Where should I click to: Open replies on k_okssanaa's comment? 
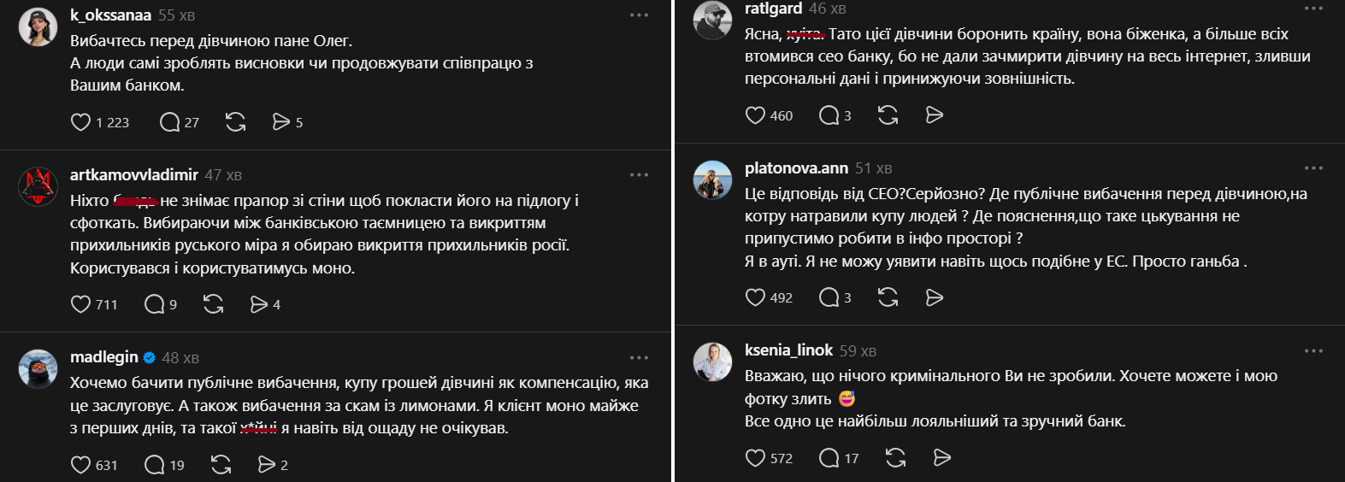click(x=169, y=122)
